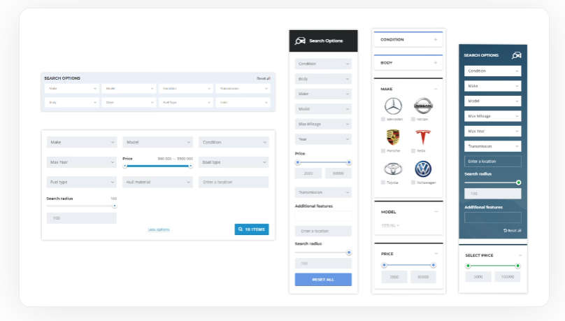Viewport: 565px width, 321px height.
Task: Open Make dropdown in large white search form
Action: 82,142
